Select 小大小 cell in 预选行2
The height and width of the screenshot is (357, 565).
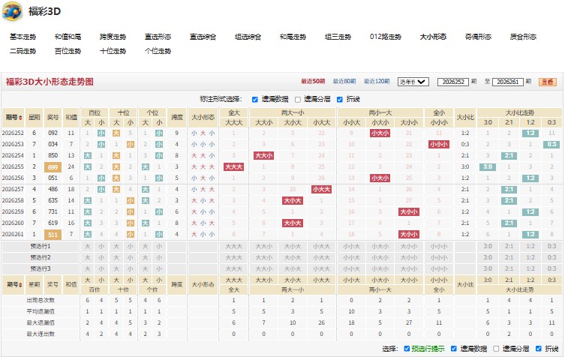coord(380,257)
